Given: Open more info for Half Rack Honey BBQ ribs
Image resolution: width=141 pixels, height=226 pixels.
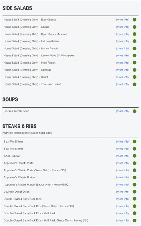Looking at the screenshot, I should click(123, 221).
